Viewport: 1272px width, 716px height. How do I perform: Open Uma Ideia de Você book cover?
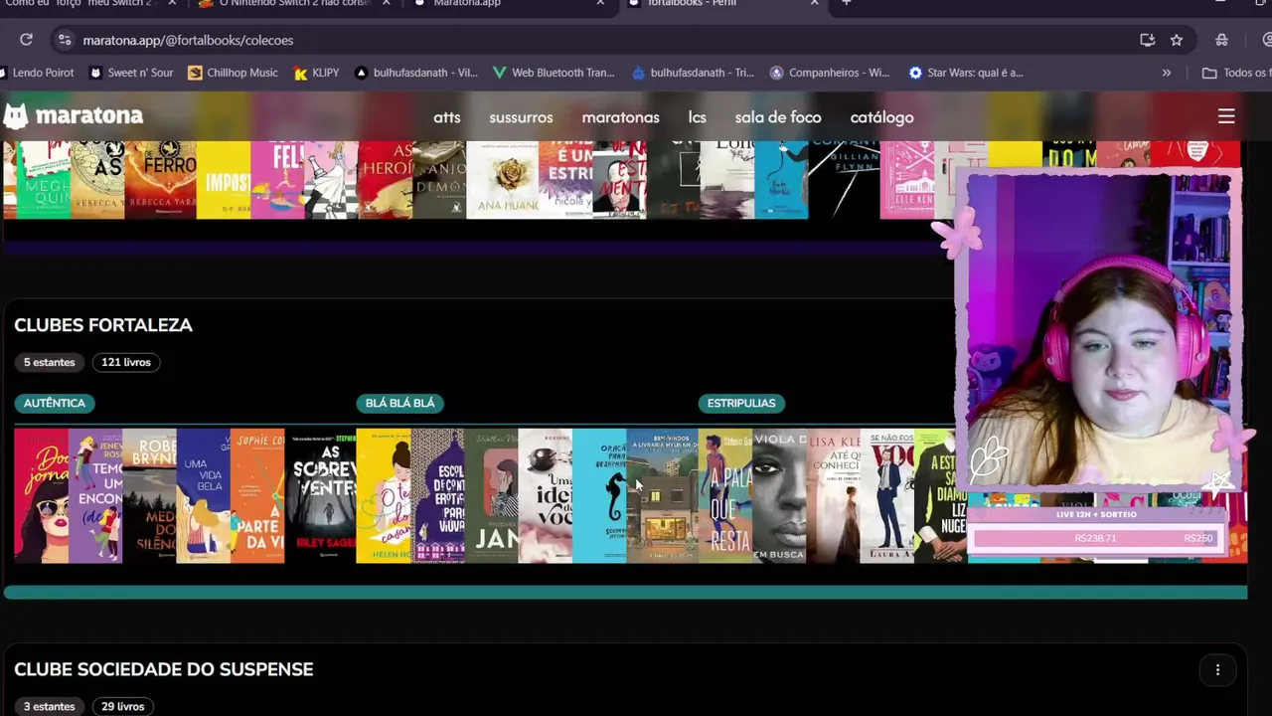click(545, 495)
